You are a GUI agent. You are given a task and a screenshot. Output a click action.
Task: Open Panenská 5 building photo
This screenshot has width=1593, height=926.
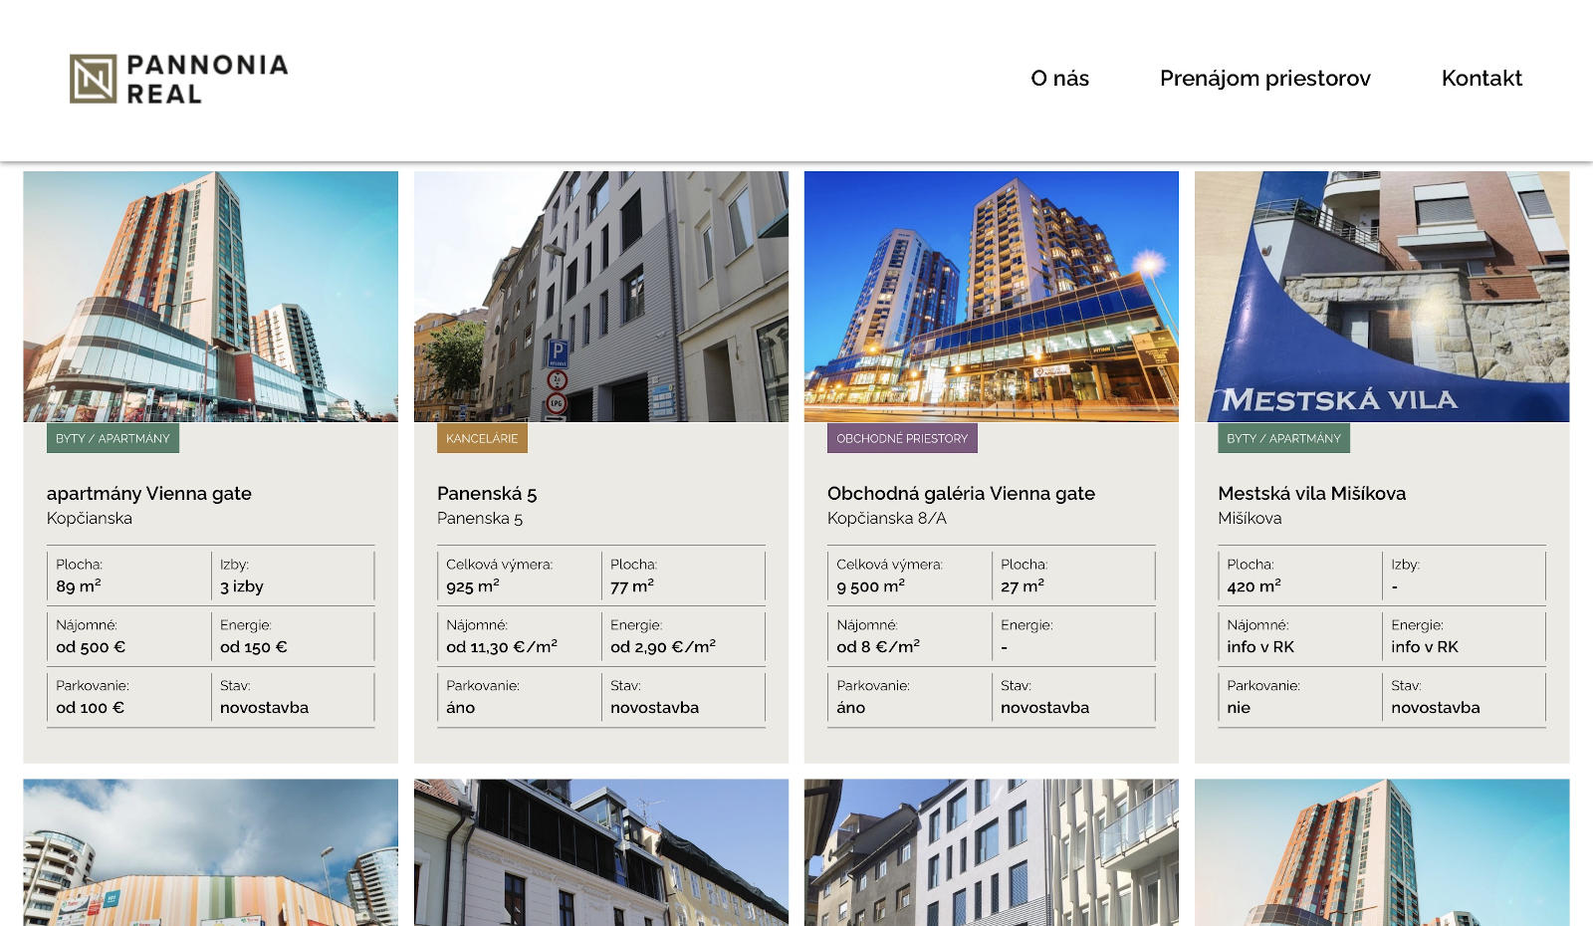click(x=601, y=297)
